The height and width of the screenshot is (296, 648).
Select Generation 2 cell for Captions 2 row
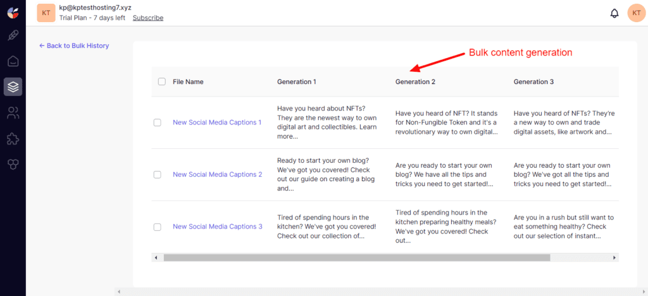(444, 175)
